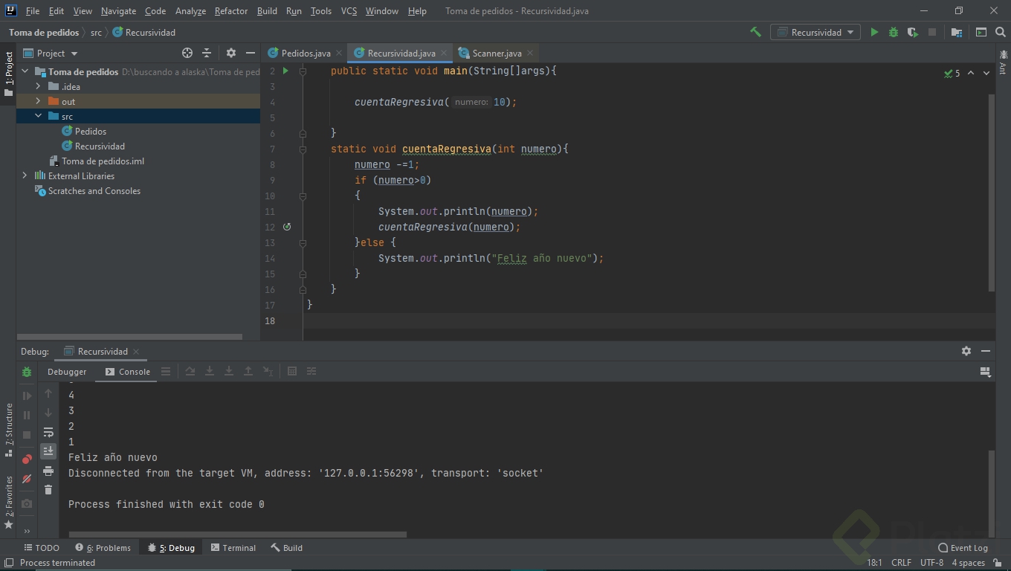Click the locate-file crosshair in Project panel

point(187,53)
